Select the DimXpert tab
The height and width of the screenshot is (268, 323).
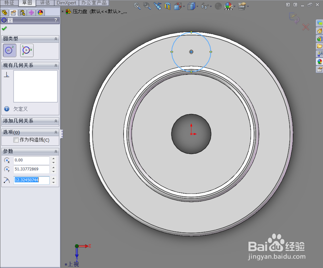(x=67, y=3)
